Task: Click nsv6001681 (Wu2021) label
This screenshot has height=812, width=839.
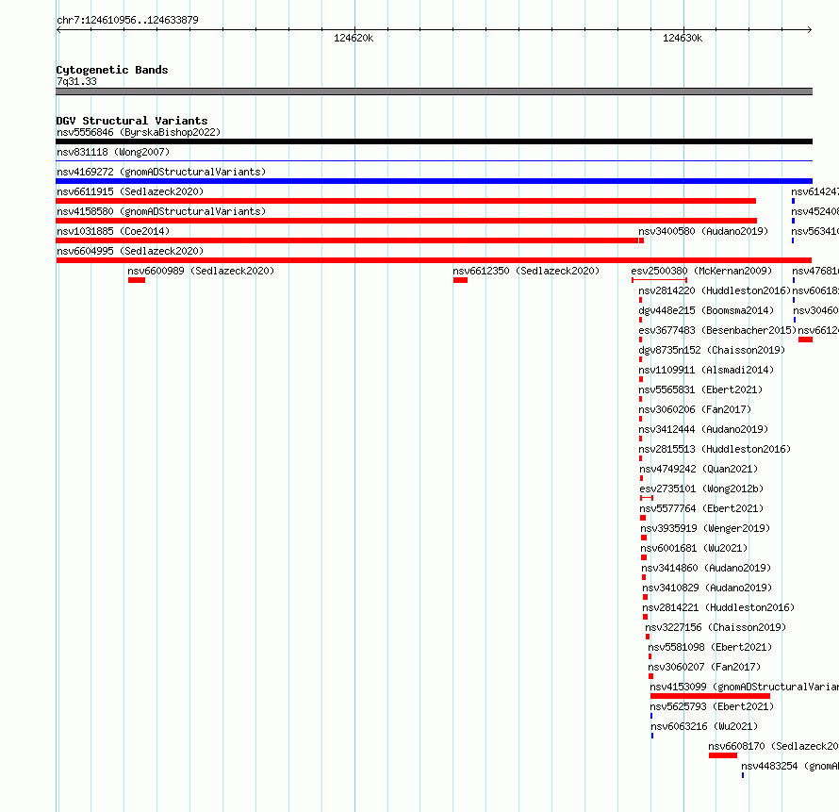Action: coord(694,548)
